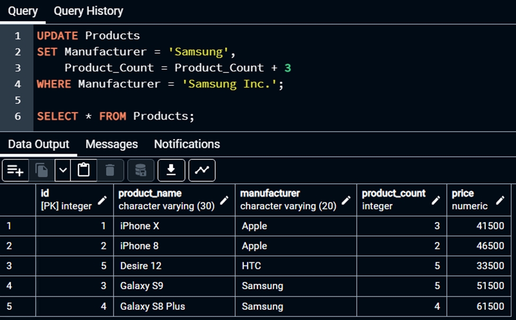Open the Messages tab
The height and width of the screenshot is (320, 516).
(x=111, y=144)
